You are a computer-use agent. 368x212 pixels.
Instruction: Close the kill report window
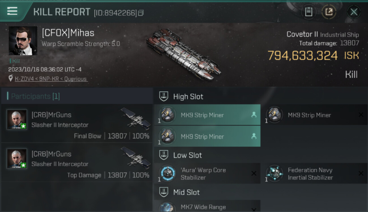pyautogui.click(x=354, y=12)
